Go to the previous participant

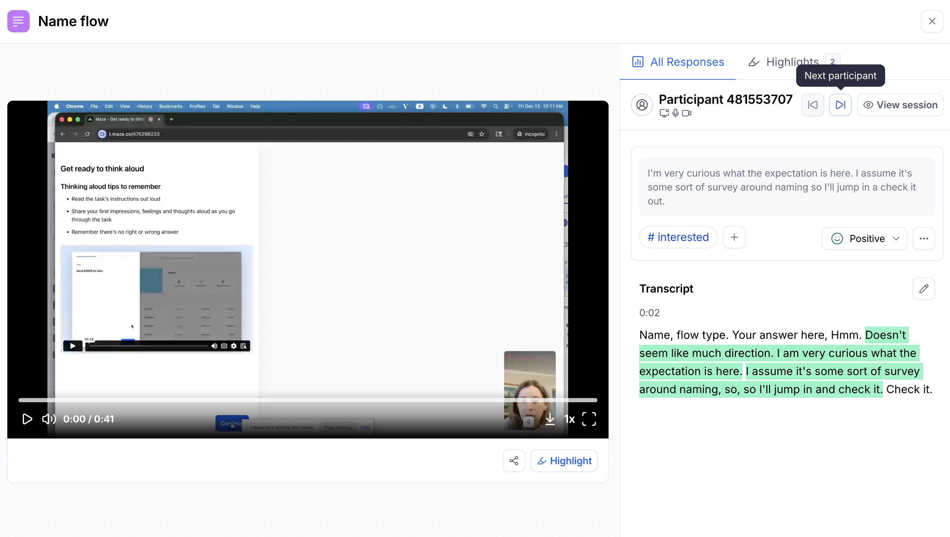click(x=813, y=105)
